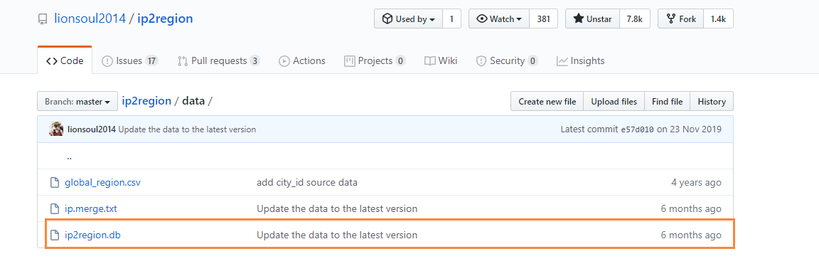Image resolution: width=819 pixels, height=271 pixels.
Task: Click lionsoul2014's avatar in the commit bar
Action: [x=56, y=129]
